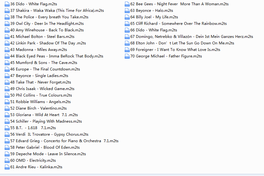This screenshot has width=264, height=176.
Task: Select file name 49 Chris Isaak - Wicked Game
Action: [x=42, y=89]
